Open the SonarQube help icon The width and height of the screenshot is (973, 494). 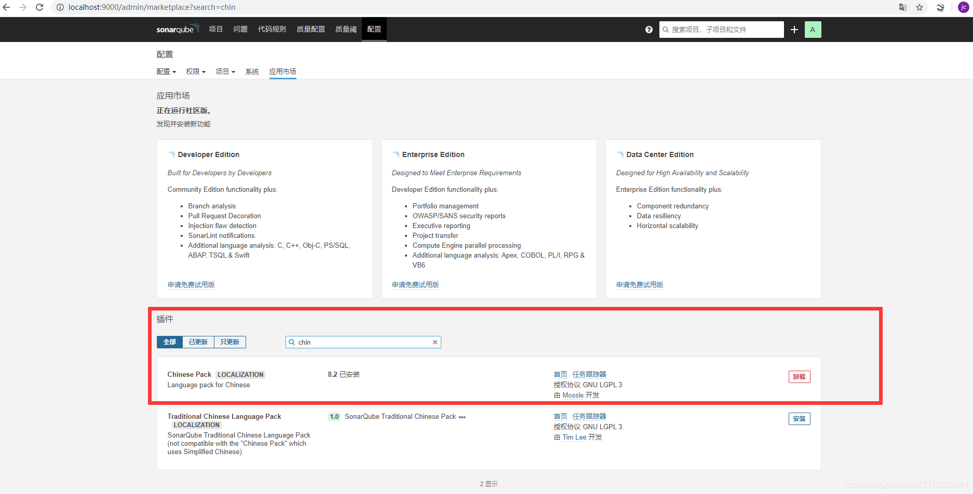[x=648, y=30]
